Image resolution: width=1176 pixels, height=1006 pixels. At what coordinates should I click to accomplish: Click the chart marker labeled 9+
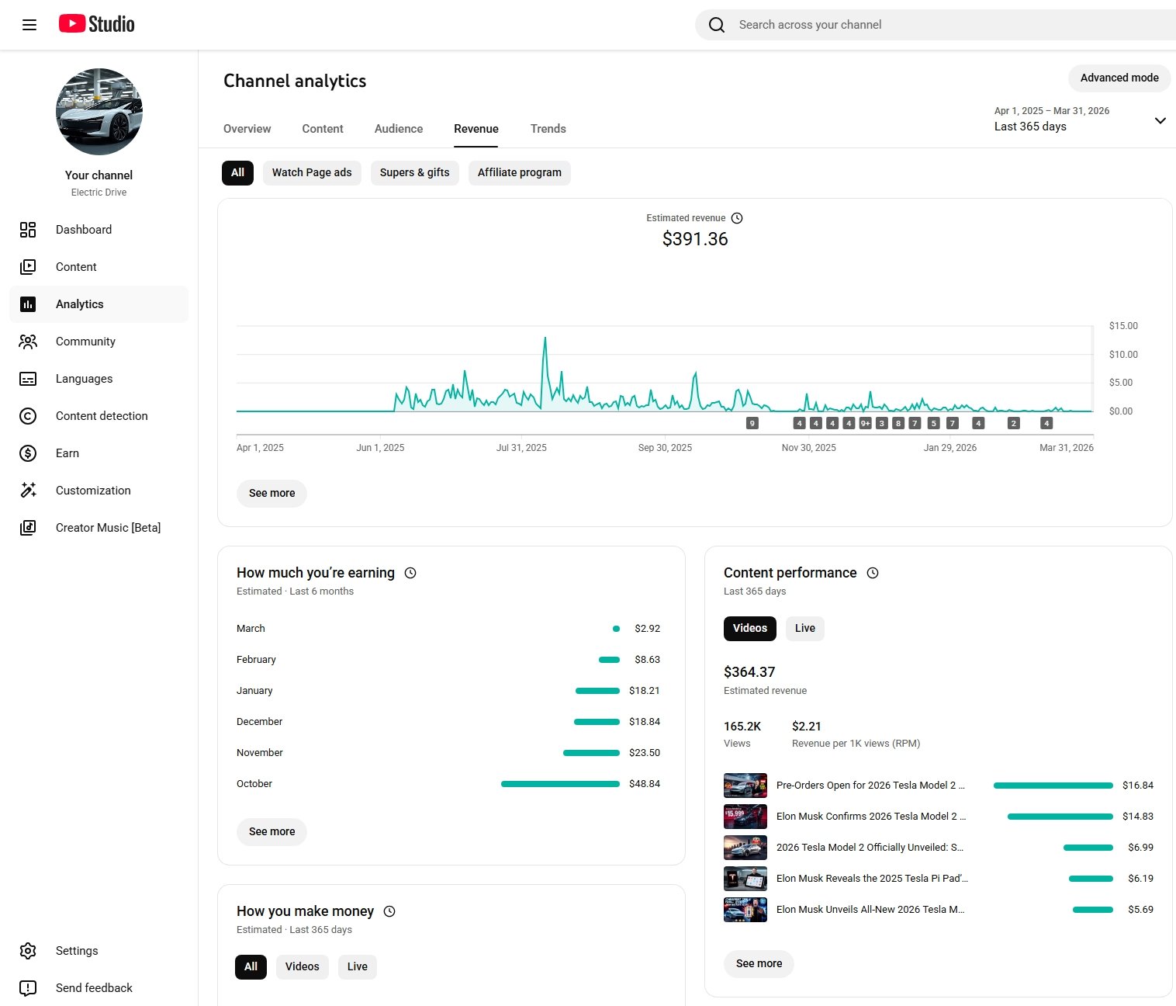865,423
